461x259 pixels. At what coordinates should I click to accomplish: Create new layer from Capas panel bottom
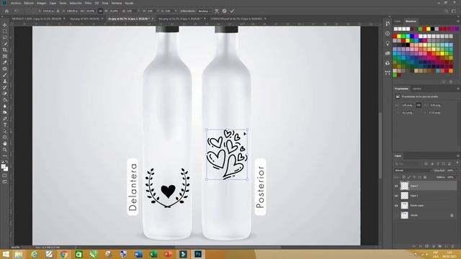tap(447, 246)
